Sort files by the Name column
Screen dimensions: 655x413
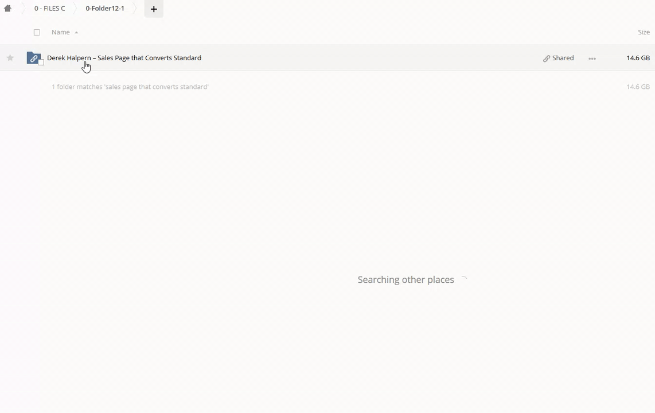[x=61, y=33]
